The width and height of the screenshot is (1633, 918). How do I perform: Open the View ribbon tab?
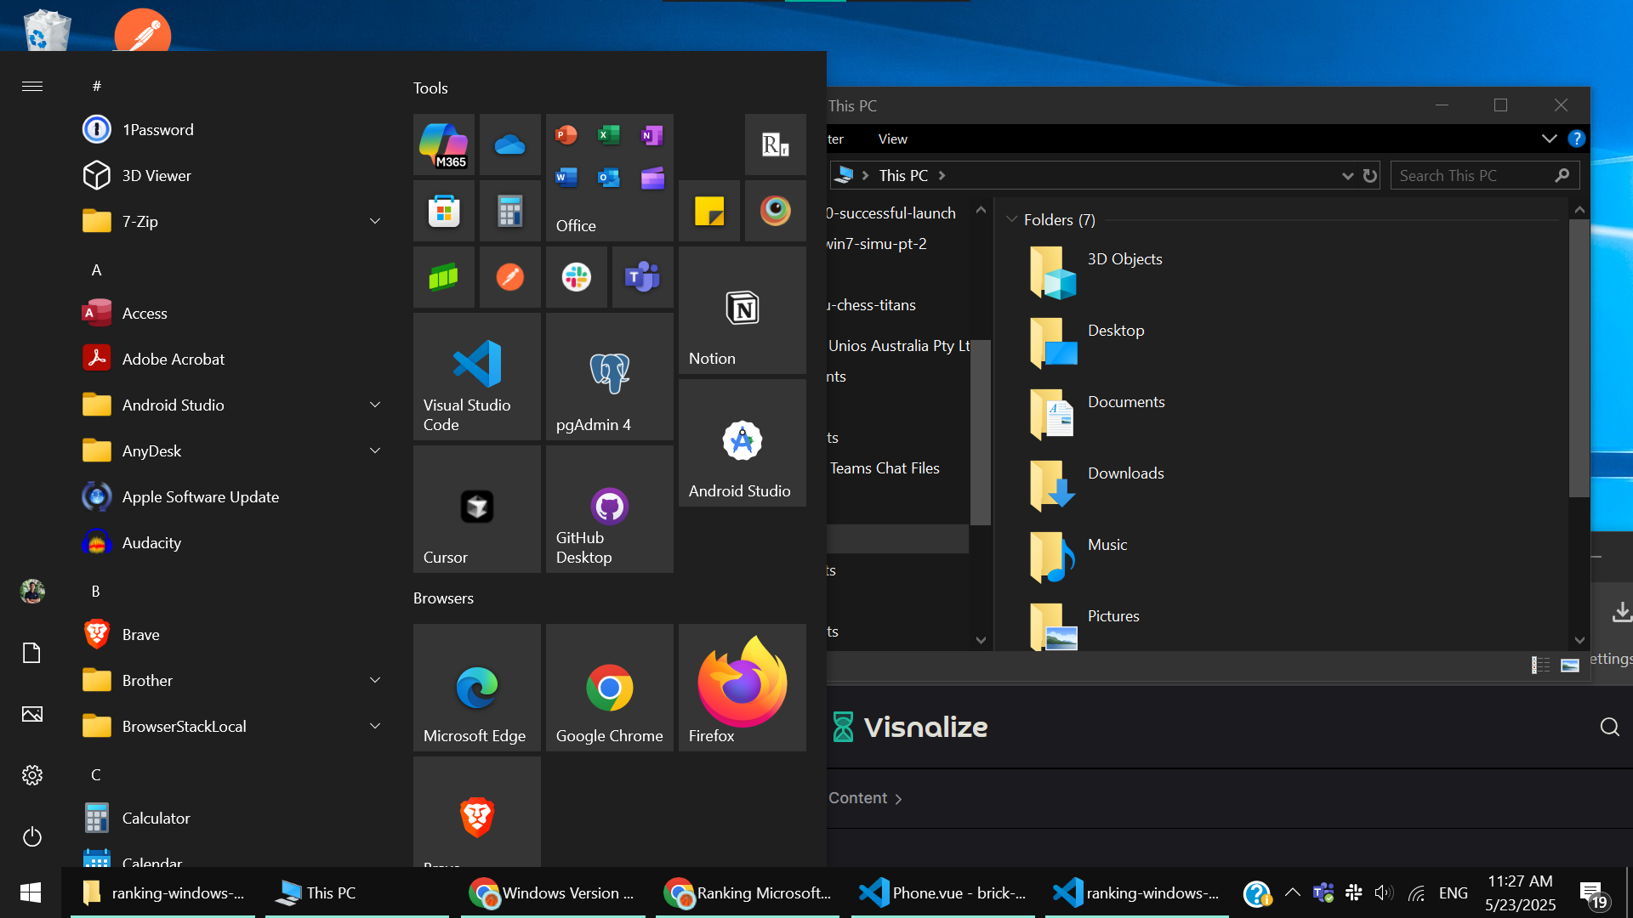pyautogui.click(x=892, y=139)
